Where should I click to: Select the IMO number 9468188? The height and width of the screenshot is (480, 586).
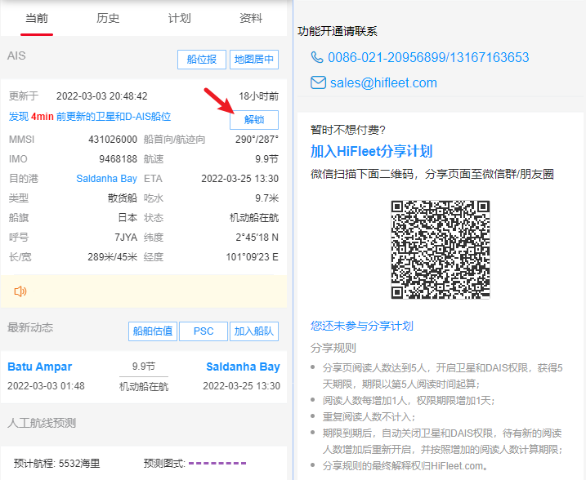[118, 159]
